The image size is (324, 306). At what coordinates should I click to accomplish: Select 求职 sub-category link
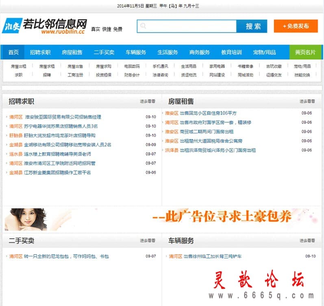coord(18,75)
